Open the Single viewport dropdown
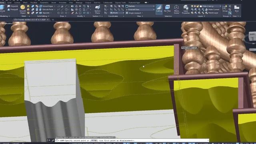The width and height of the screenshot is (256, 144). click(x=134, y=13)
